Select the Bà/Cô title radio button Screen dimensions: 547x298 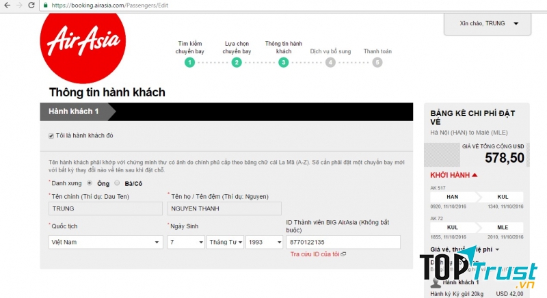pos(117,183)
